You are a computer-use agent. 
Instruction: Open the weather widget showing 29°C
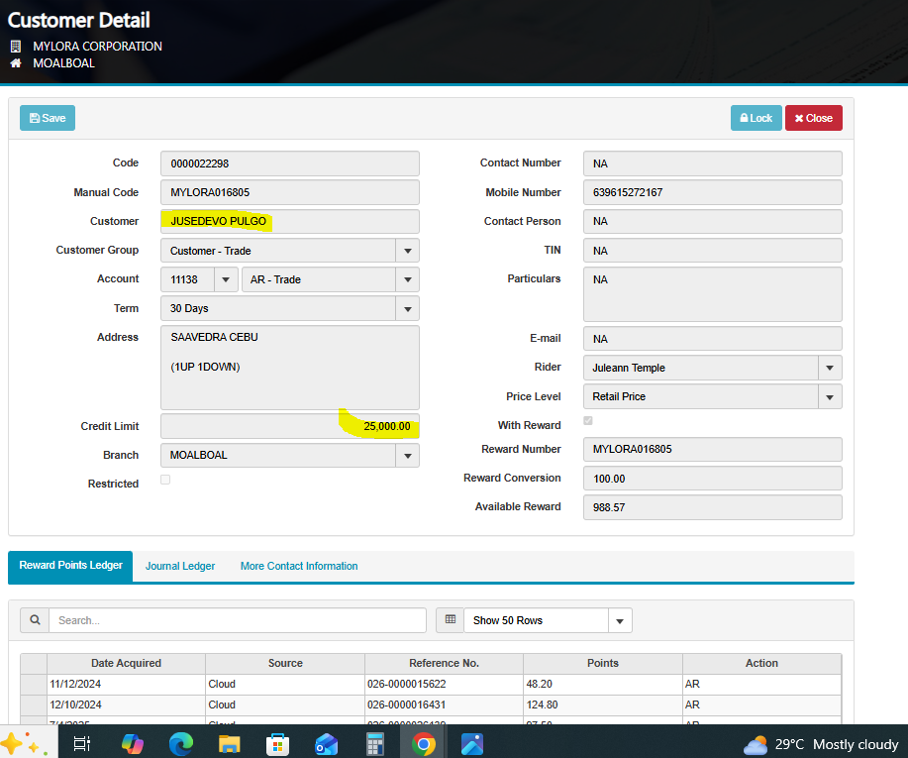[x=821, y=744]
